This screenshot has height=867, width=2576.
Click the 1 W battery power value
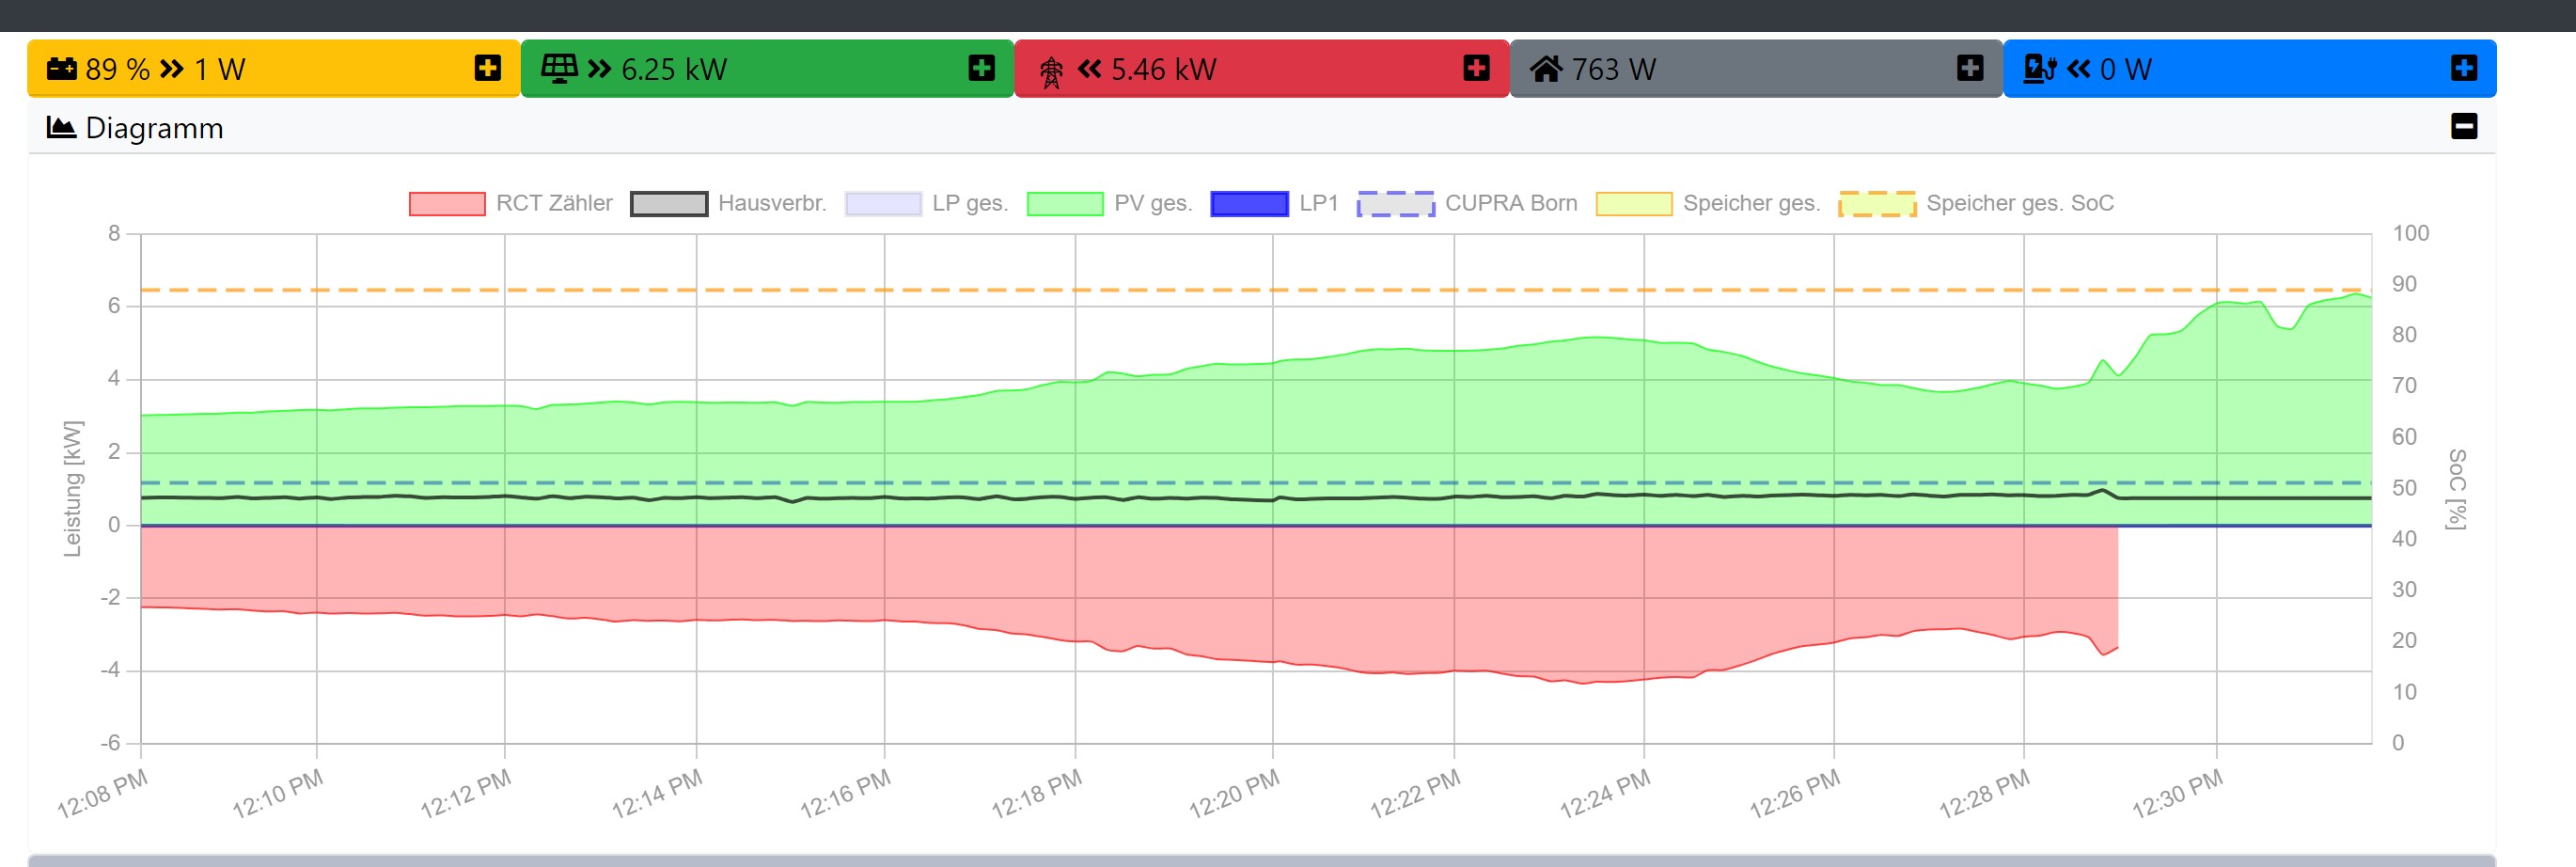[x=220, y=69]
